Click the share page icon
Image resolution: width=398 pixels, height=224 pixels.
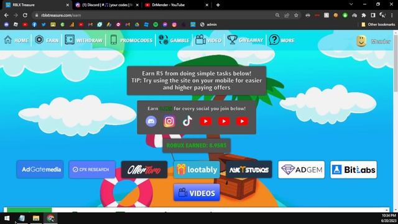(287, 15)
